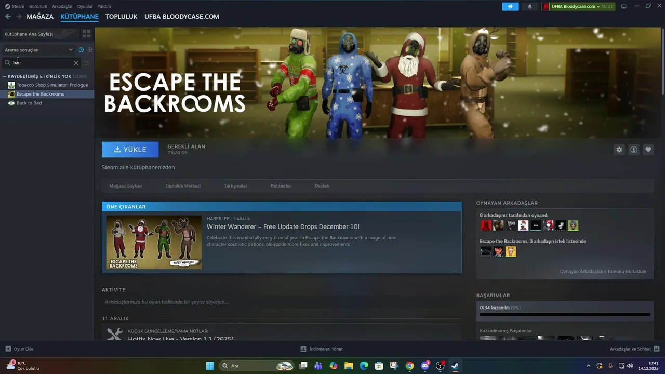
Task: Click the YÜKLE install button
Action: (x=130, y=150)
